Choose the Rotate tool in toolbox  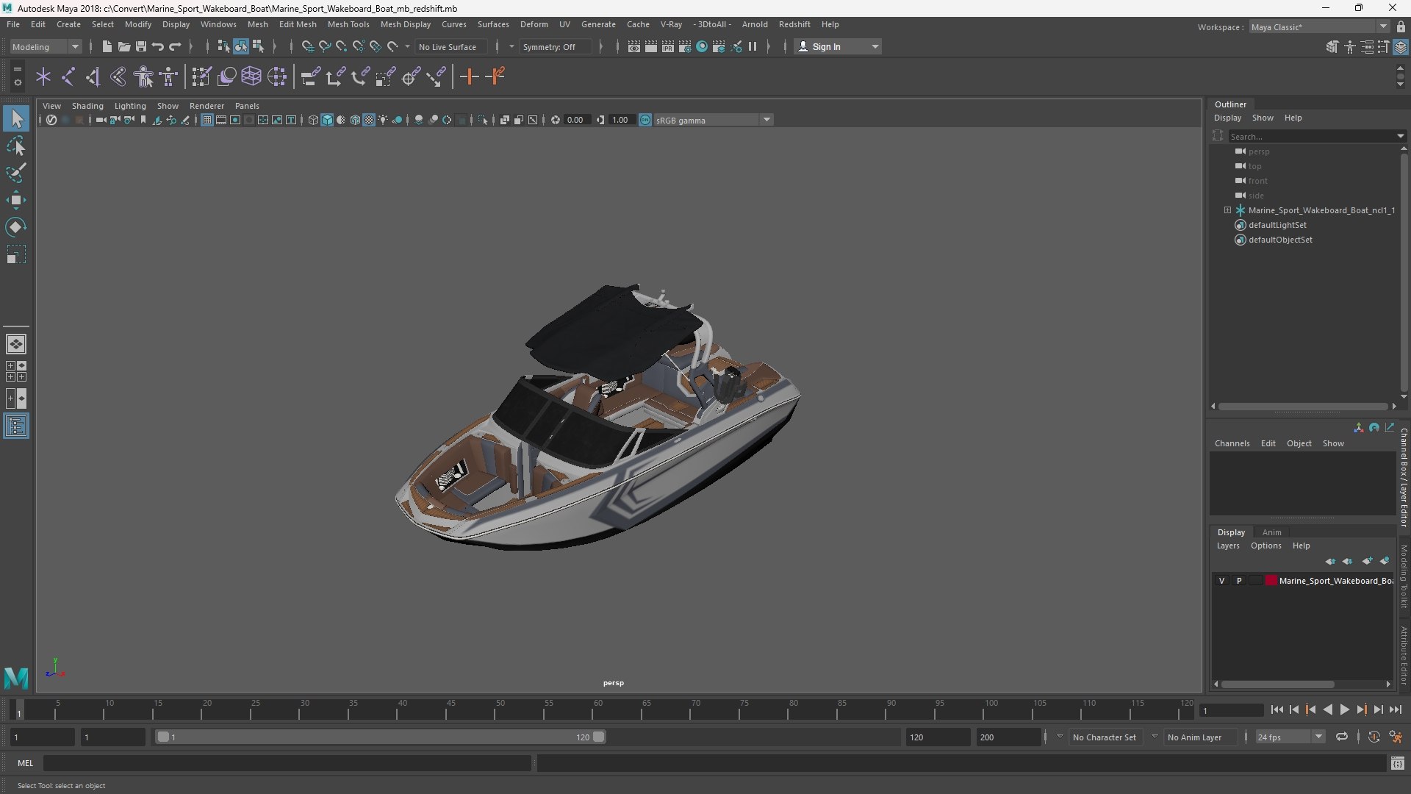[16, 227]
